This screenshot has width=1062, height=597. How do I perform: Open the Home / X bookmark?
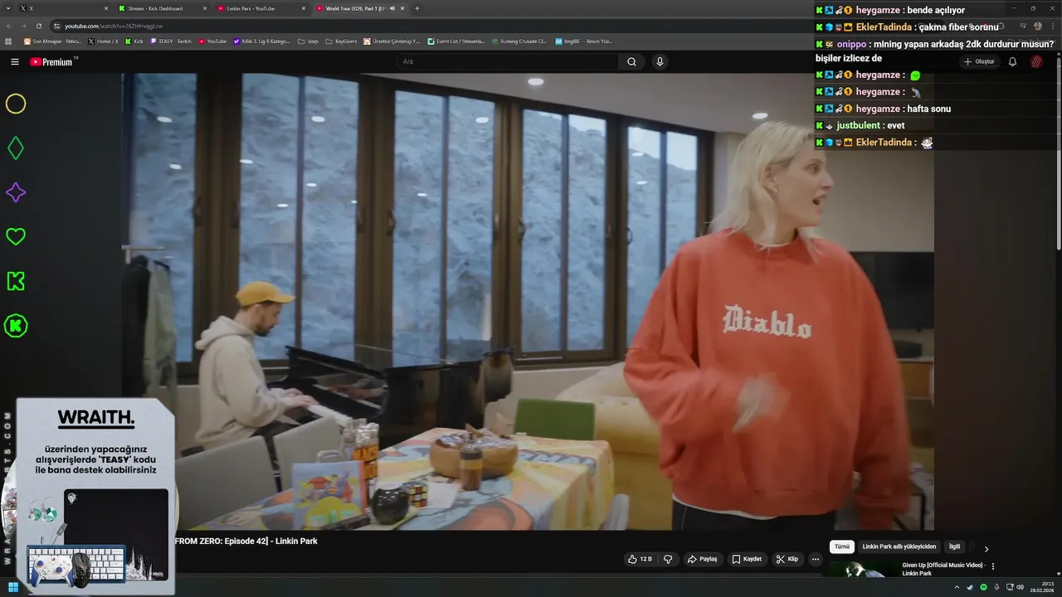tap(103, 41)
